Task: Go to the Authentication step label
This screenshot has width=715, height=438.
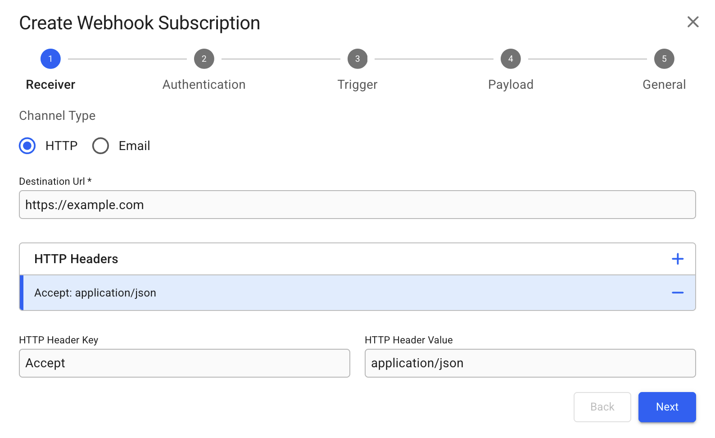Action: click(204, 85)
